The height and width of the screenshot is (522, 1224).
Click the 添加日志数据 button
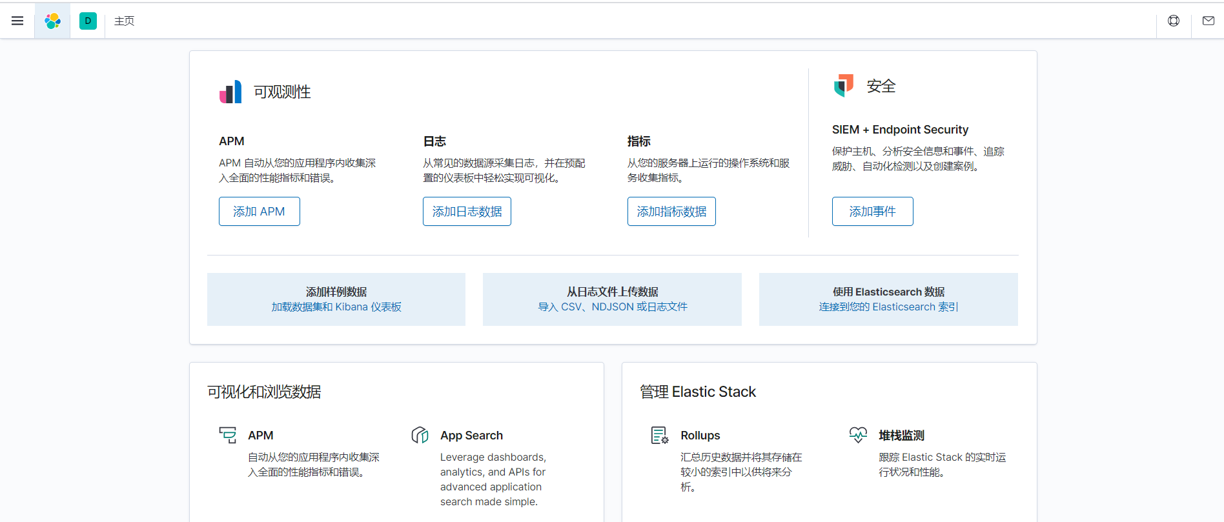467,212
